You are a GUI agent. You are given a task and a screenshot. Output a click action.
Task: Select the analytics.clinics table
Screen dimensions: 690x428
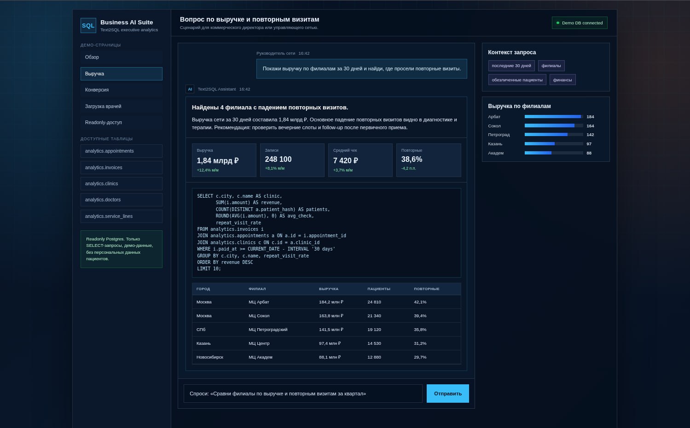click(122, 183)
